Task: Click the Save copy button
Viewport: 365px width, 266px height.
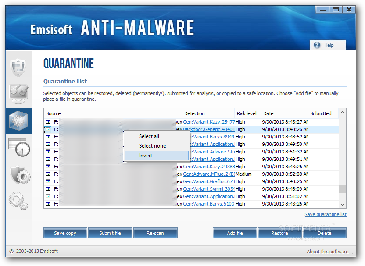Action: click(65, 233)
